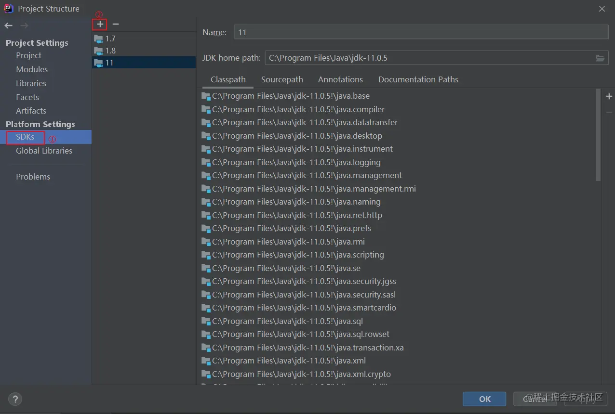The height and width of the screenshot is (414, 615).
Task: Confirm with the OK button
Action: coord(484,399)
